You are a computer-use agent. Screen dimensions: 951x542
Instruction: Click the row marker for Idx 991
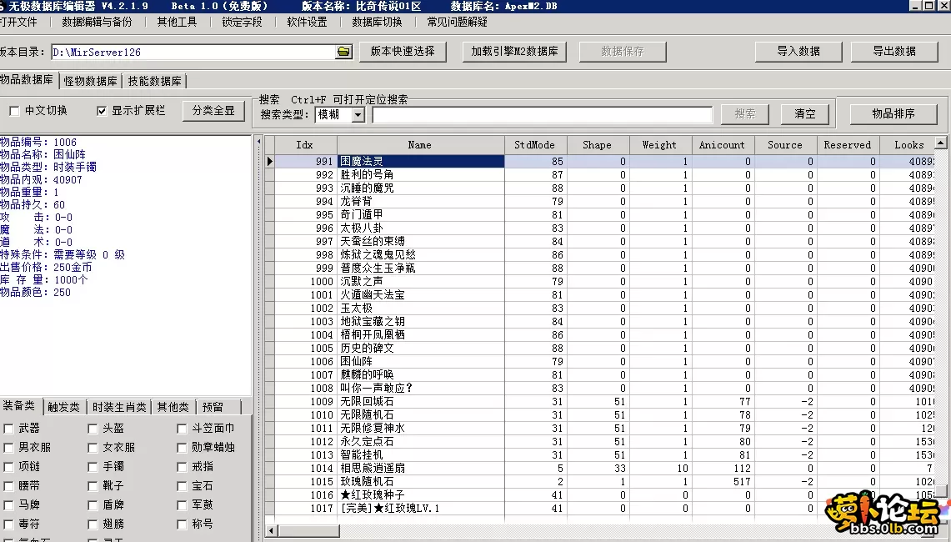[x=270, y=162]
